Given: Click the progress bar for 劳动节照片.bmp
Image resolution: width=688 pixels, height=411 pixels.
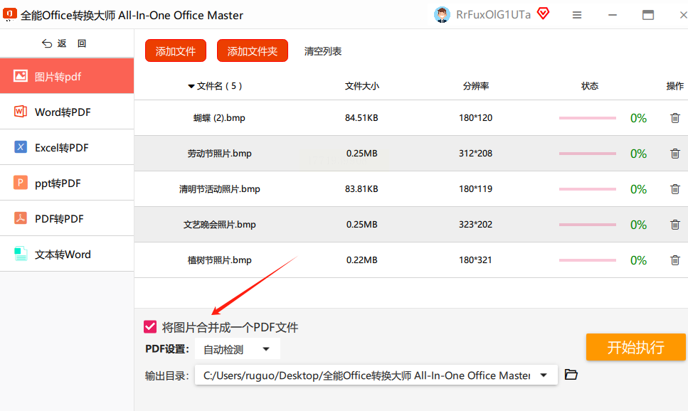Looking at the screenshot, I should (588, 154).
